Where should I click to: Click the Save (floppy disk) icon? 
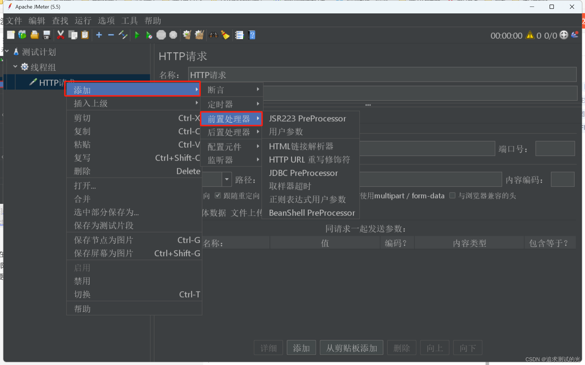47,35
